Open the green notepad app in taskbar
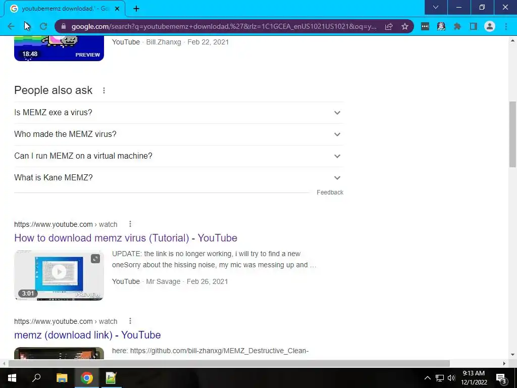This screenshot has width=517, height=388. pyautogui.click(x=111, y=378)
